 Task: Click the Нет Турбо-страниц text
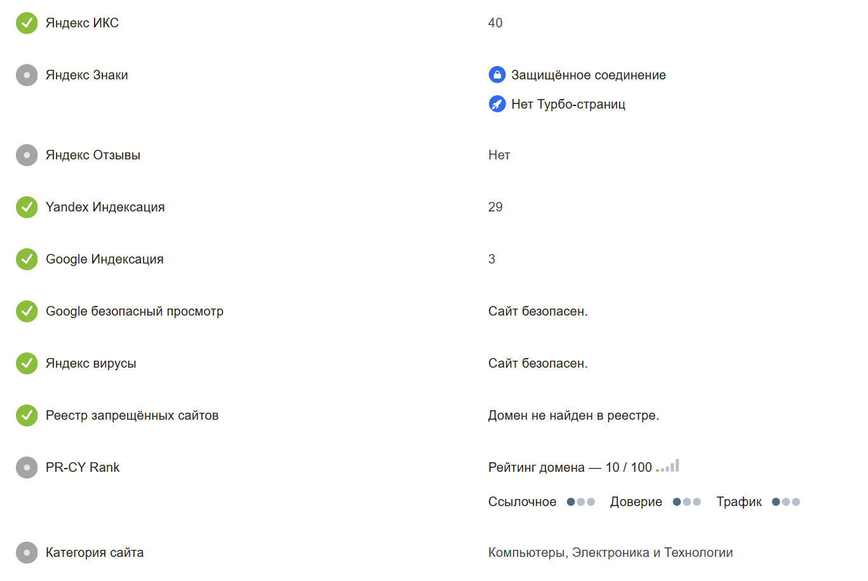(x=568, y=104)
